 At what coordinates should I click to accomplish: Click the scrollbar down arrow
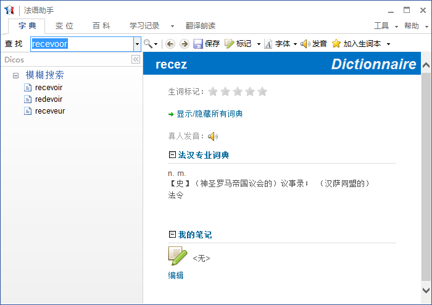(x=426, y=290)
